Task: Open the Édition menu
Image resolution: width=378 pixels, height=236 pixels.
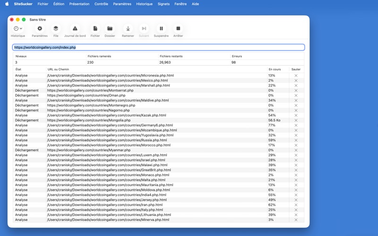Action: coord(59,4)
